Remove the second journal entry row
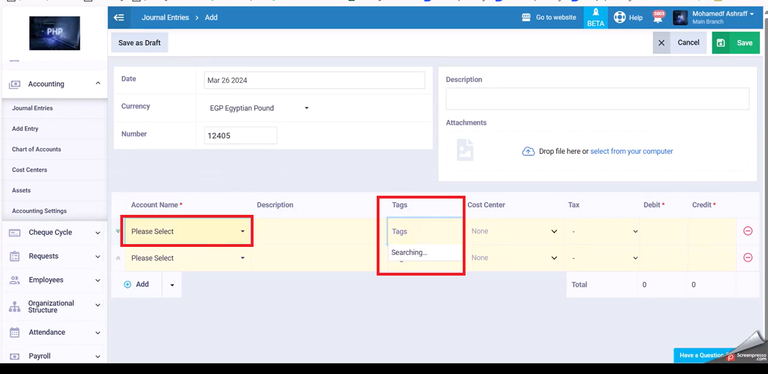The image size is (768, 374). (x=748, y=258)
